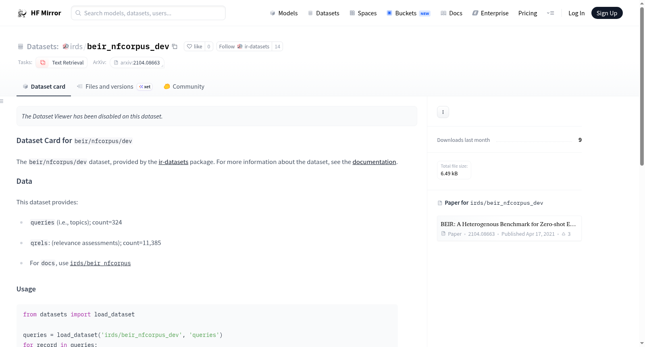Open the ir-datasets package link
645x347 pixels.
173,162
